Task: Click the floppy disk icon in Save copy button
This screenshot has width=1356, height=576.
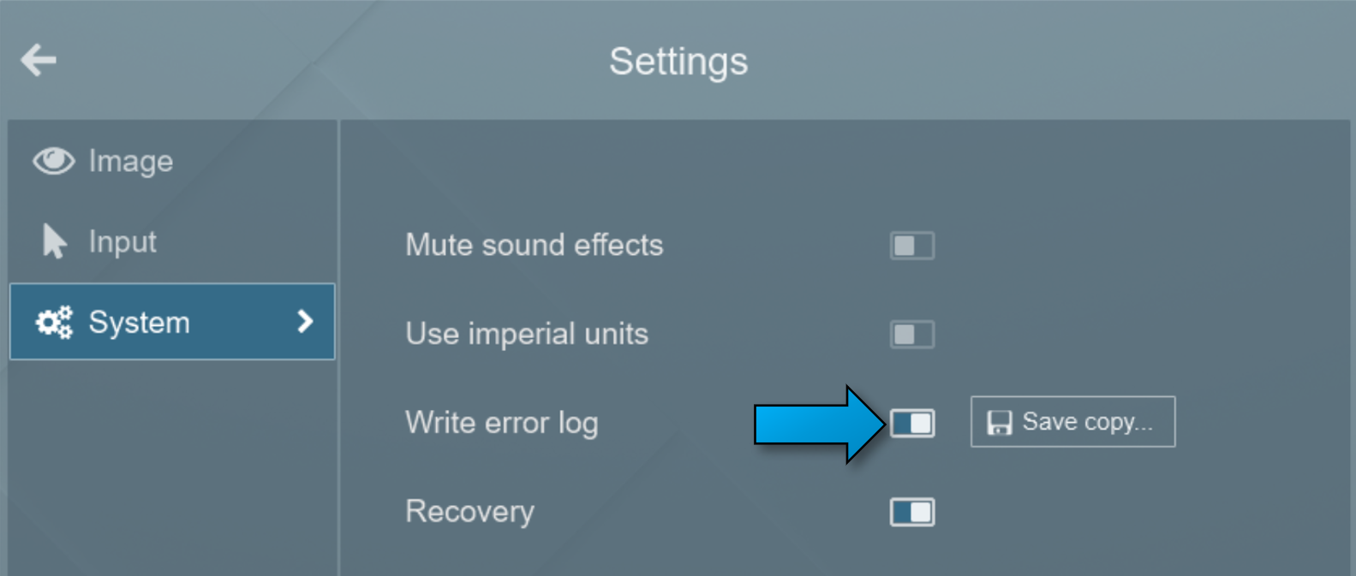Action: (999, 421)
